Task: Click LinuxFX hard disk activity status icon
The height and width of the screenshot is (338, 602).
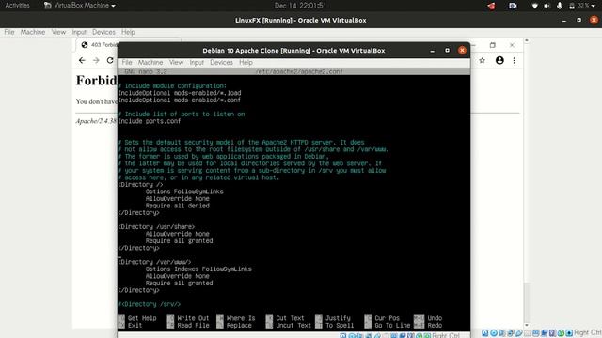Action: (x=485, y=333)
